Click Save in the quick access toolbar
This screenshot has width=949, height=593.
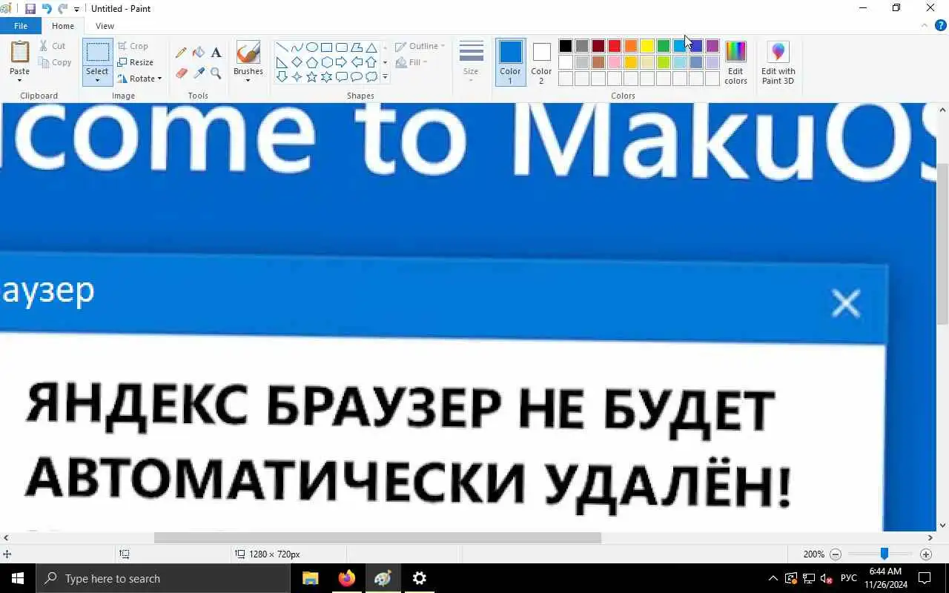click(x=30, y=9)
